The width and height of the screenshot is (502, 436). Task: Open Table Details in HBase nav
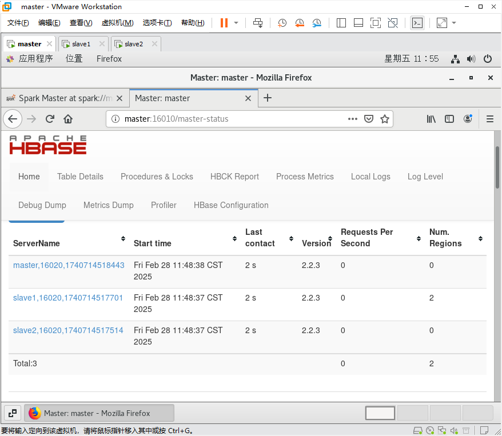81,177
